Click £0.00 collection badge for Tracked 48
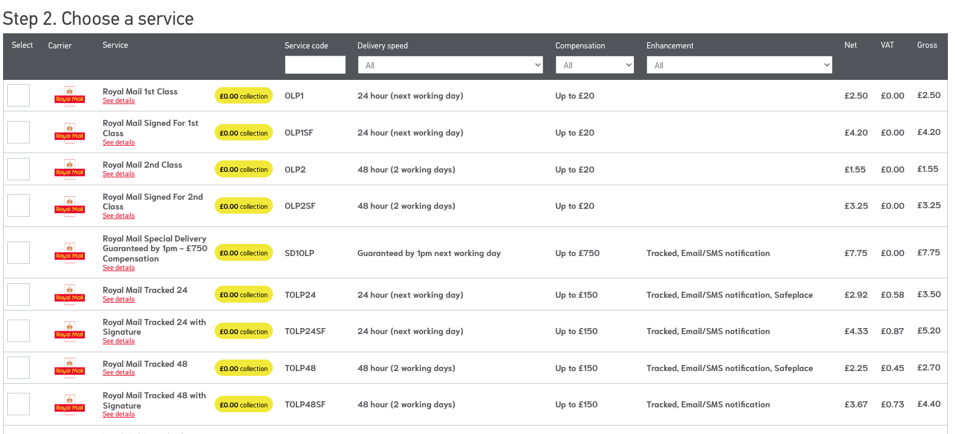957x434 pixels. pos(244,368)
